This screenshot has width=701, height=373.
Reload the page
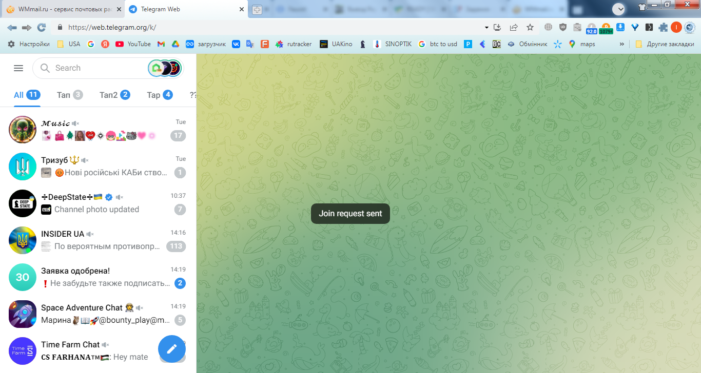[x=42, y=27]
